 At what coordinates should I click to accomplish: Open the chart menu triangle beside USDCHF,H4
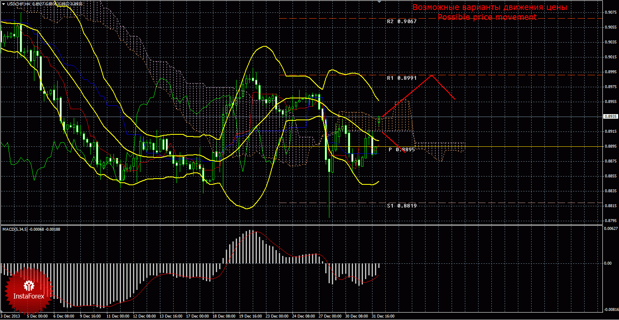click(x=3, y=4)
